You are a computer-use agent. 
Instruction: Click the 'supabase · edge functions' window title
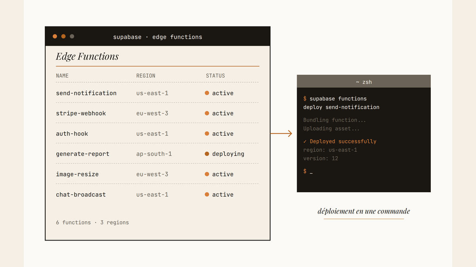157,37
